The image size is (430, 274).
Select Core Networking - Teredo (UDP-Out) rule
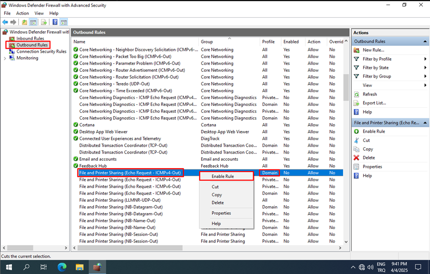coord(114,84)
